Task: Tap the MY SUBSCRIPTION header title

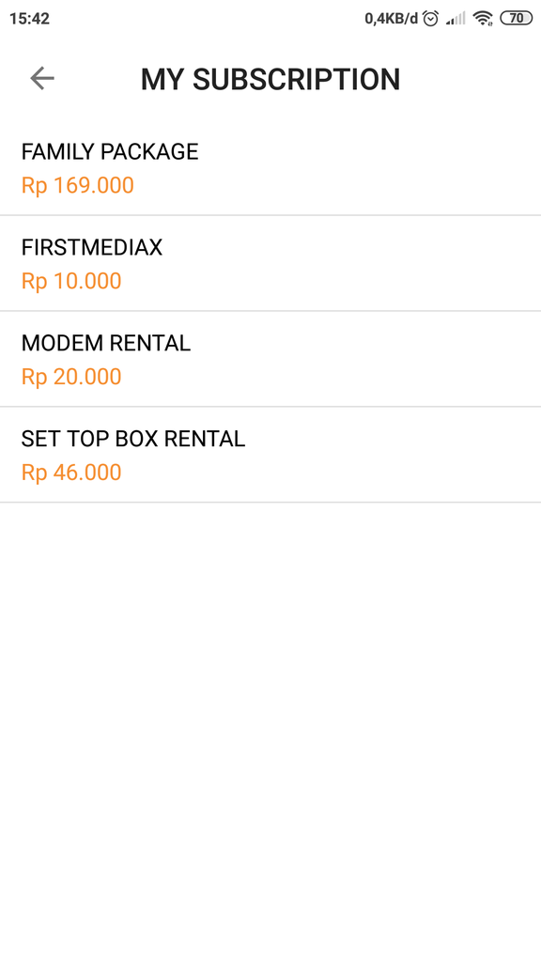Action: (270, 79)
